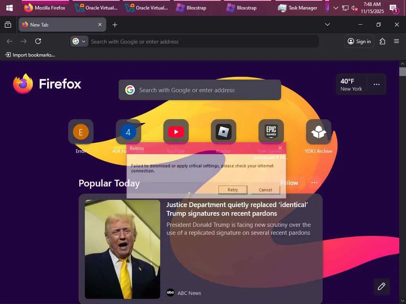Open a new tab with plus button

point(115,25)
